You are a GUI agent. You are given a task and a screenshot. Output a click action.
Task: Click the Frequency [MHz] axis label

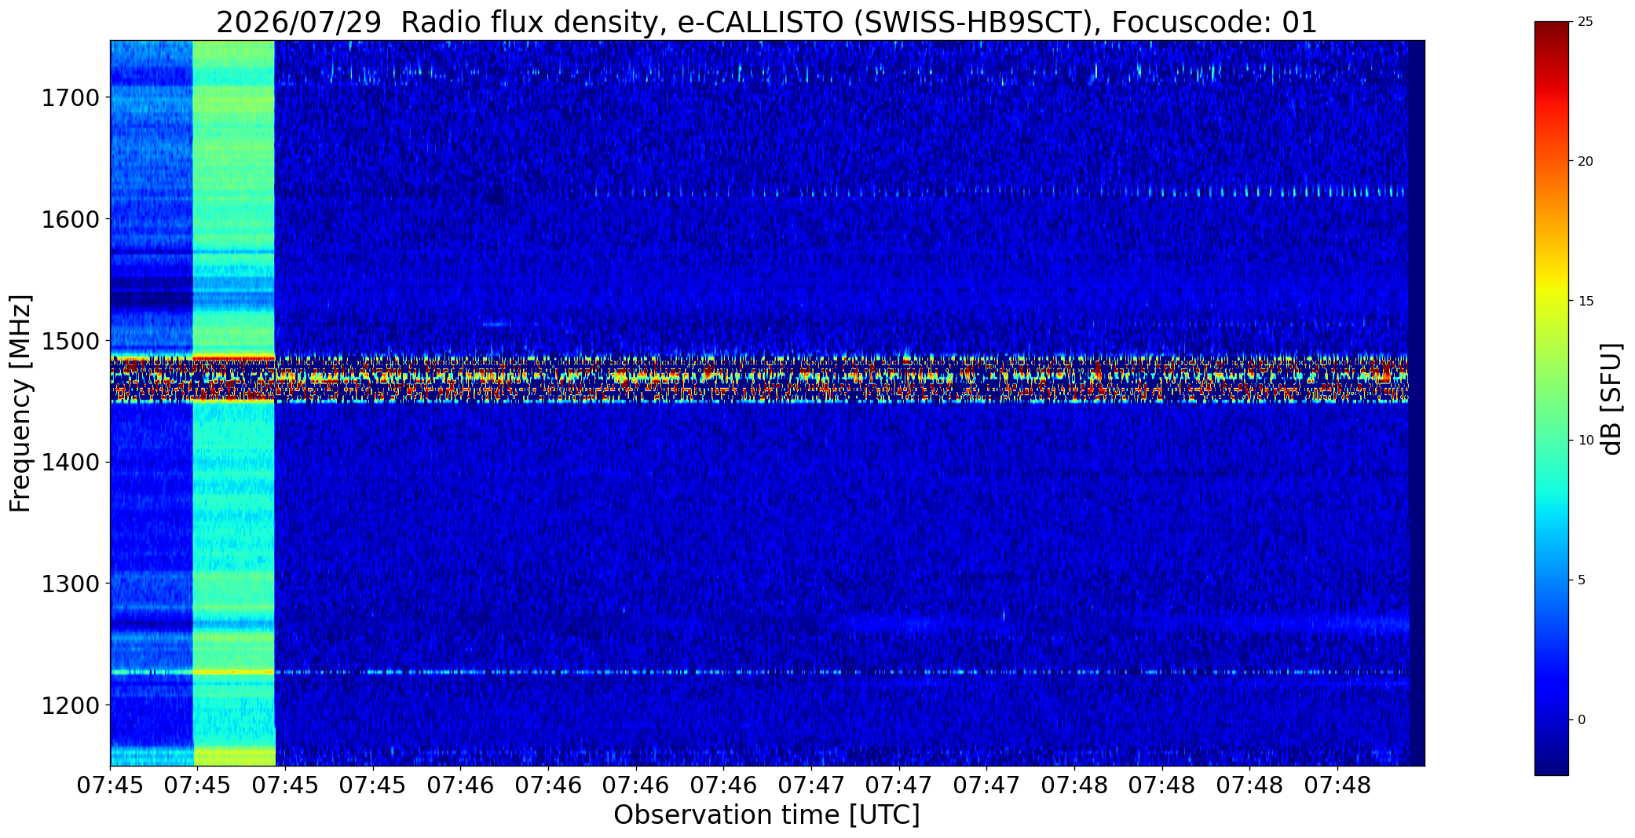[x=20, y=404]
